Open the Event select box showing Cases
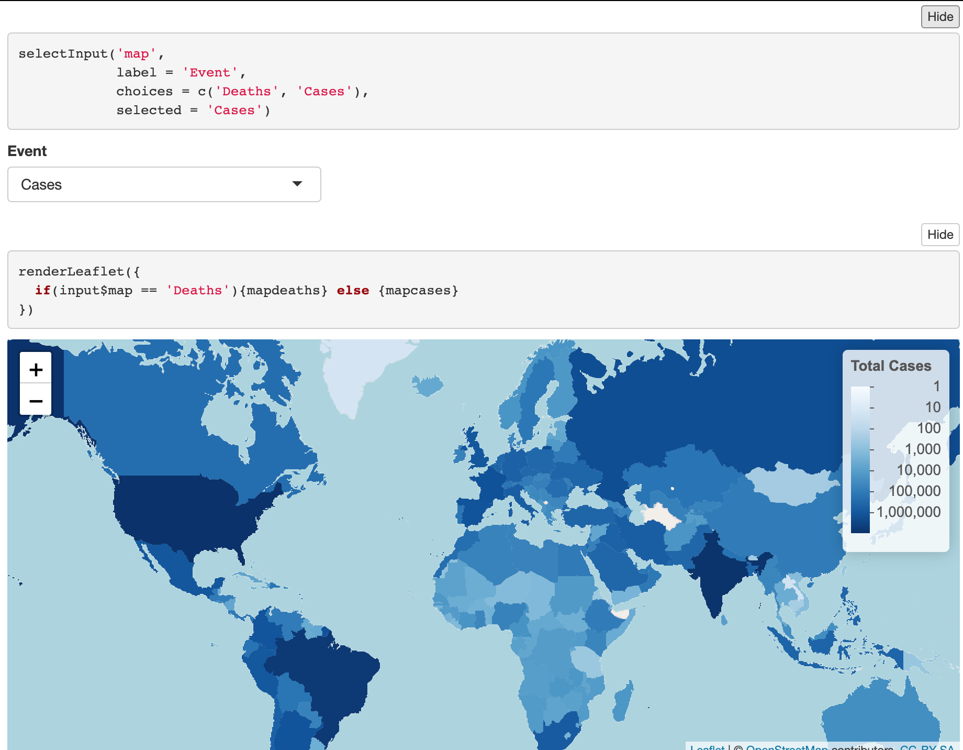963x750 pixels. tap(164, 184)
